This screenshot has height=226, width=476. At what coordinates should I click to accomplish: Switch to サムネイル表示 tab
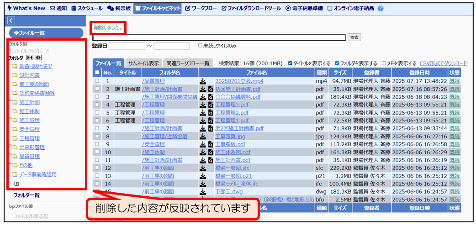coord(143,63)
